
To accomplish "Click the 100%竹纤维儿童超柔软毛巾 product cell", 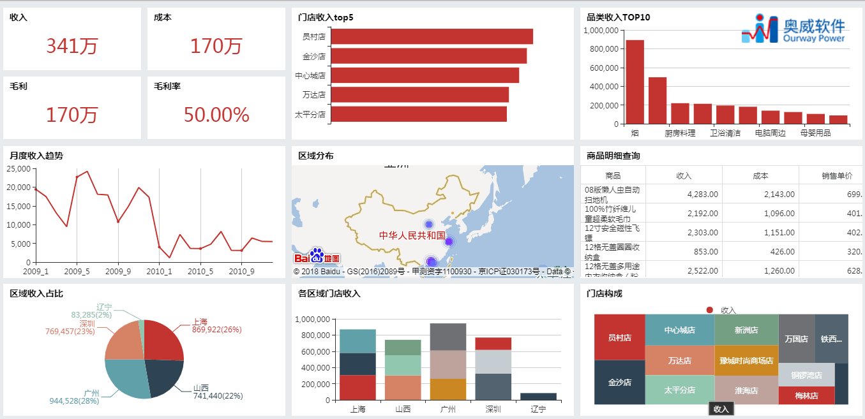I will click(x=613, y=213).
